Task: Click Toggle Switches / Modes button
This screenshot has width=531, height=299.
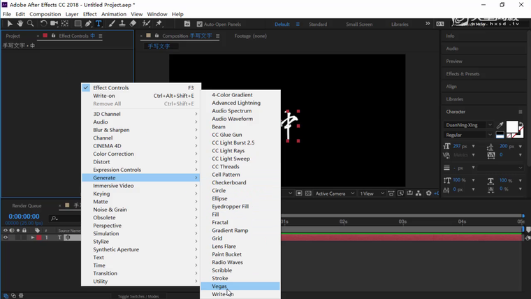Action: pos(138,296)
